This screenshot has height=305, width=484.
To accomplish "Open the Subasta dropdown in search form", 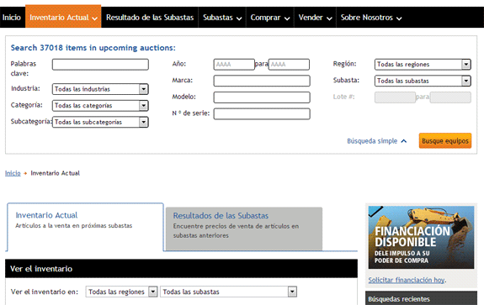I will click(423, 81).
